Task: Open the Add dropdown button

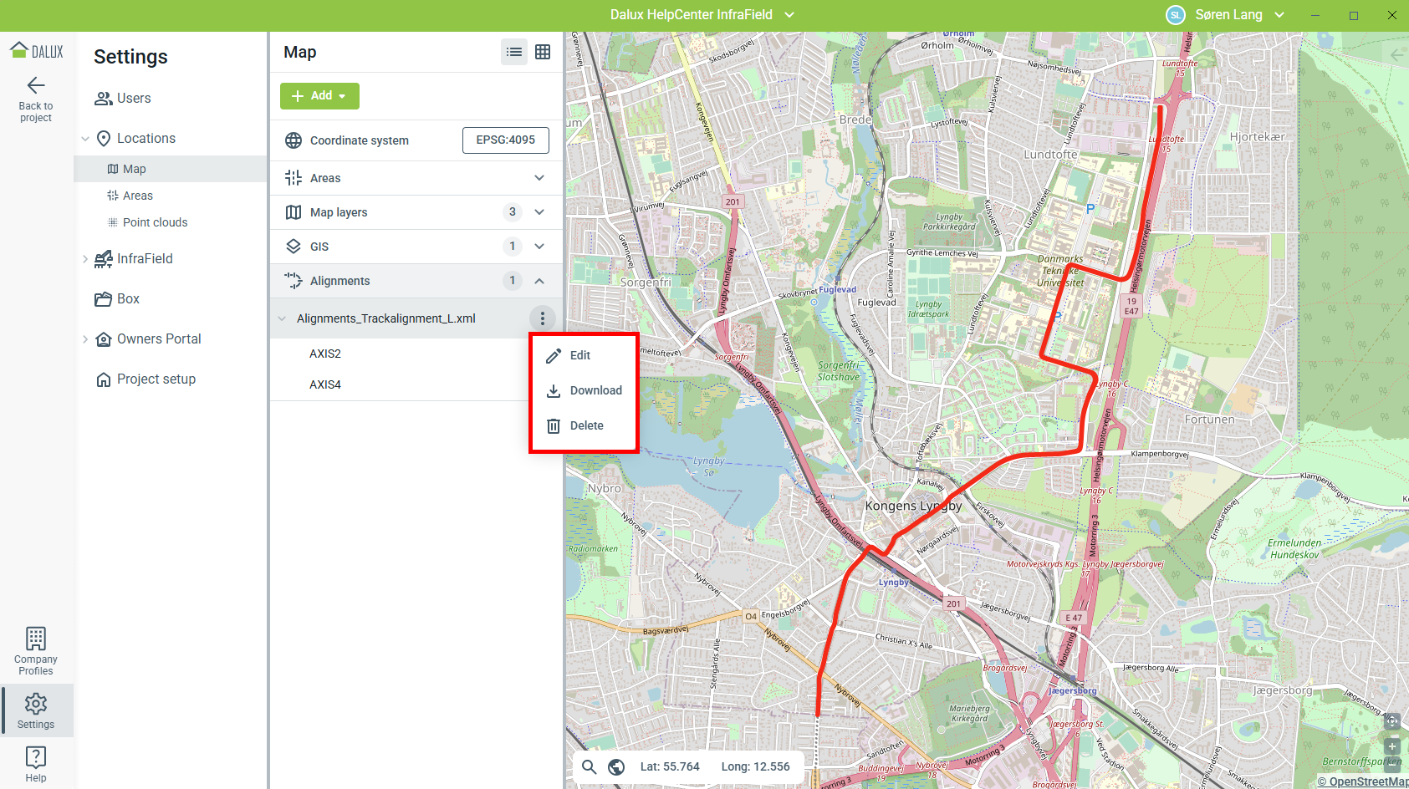Action: (x=319, y=96)
